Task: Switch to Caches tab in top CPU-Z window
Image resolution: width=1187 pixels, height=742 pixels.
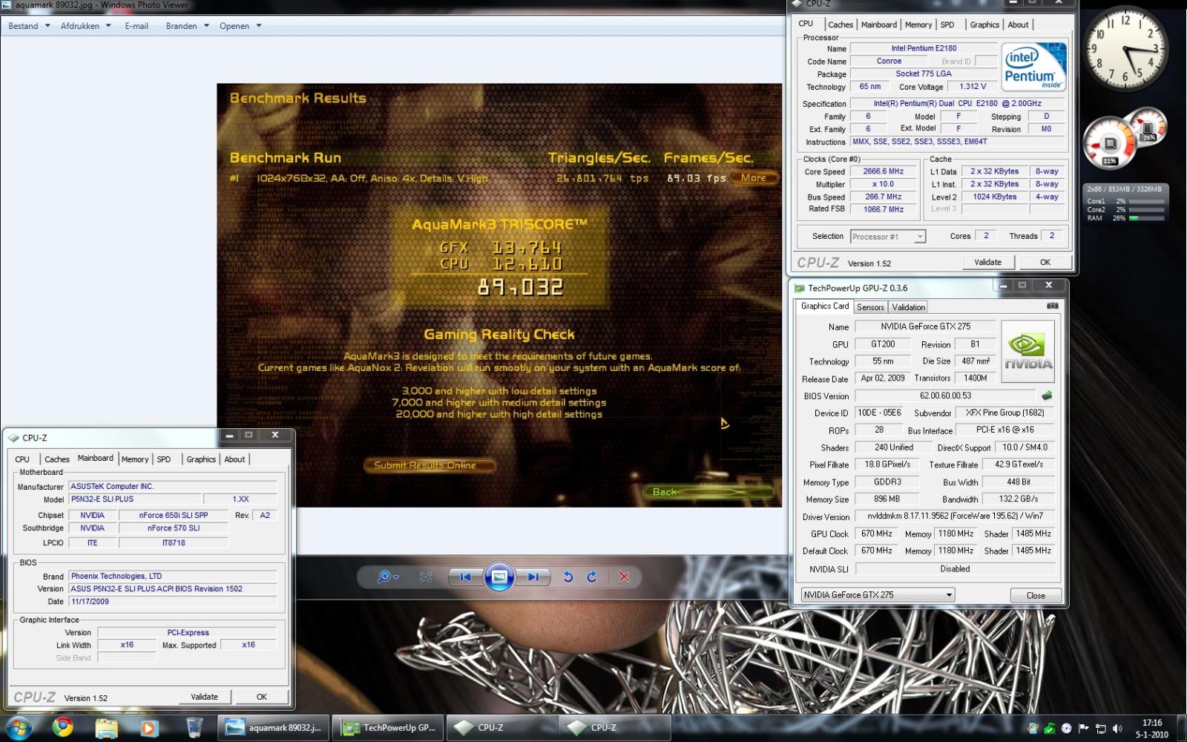Action: pyautogui.click(x=840, y=24)
